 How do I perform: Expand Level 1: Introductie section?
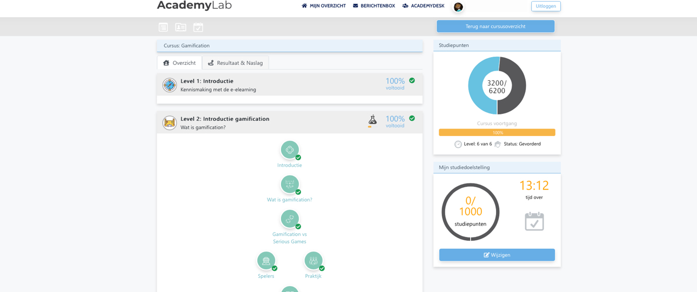pyautogui.click(x=207, y=81)
